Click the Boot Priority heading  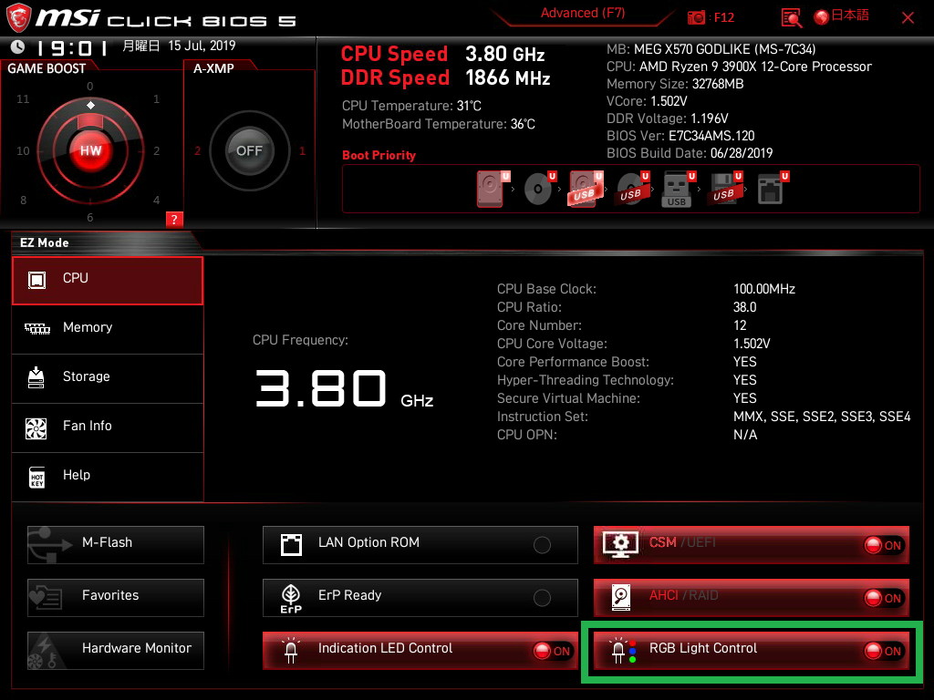point(379,155)
